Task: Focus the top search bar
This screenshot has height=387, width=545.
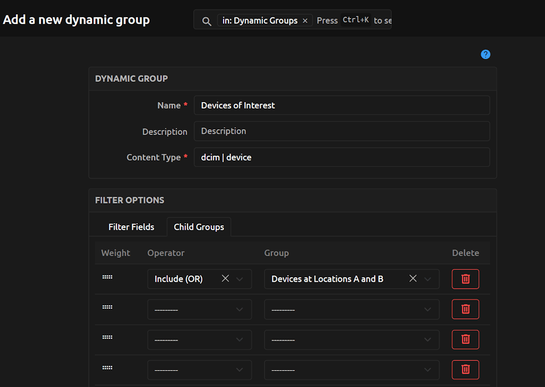Action: pyautogui.click(x=351, y=20)
